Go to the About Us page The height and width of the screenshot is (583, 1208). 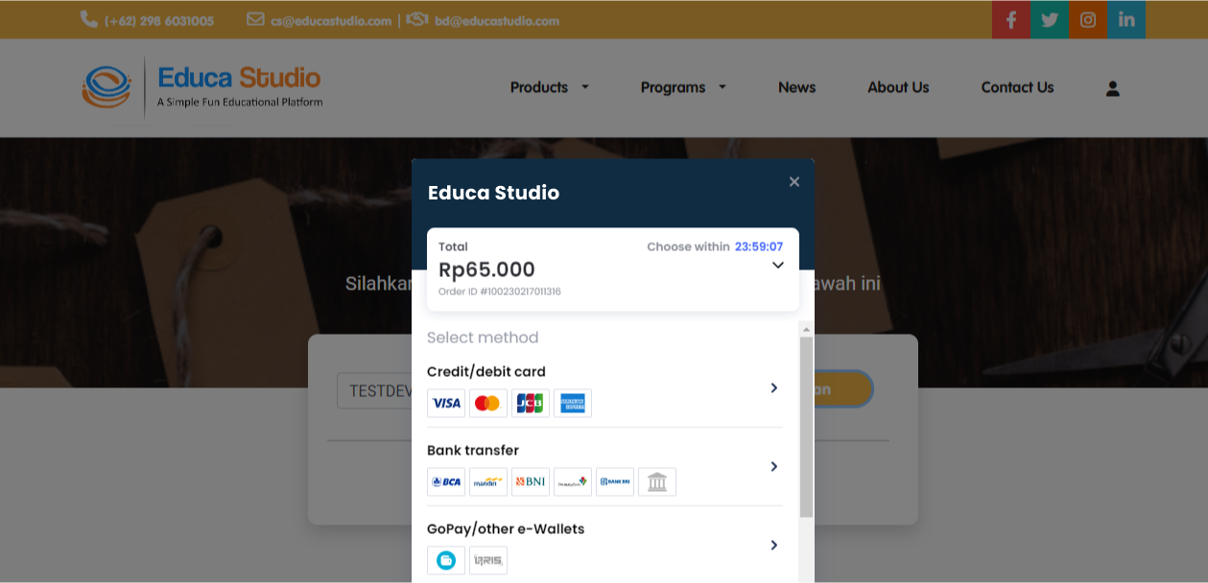point(898,87)
